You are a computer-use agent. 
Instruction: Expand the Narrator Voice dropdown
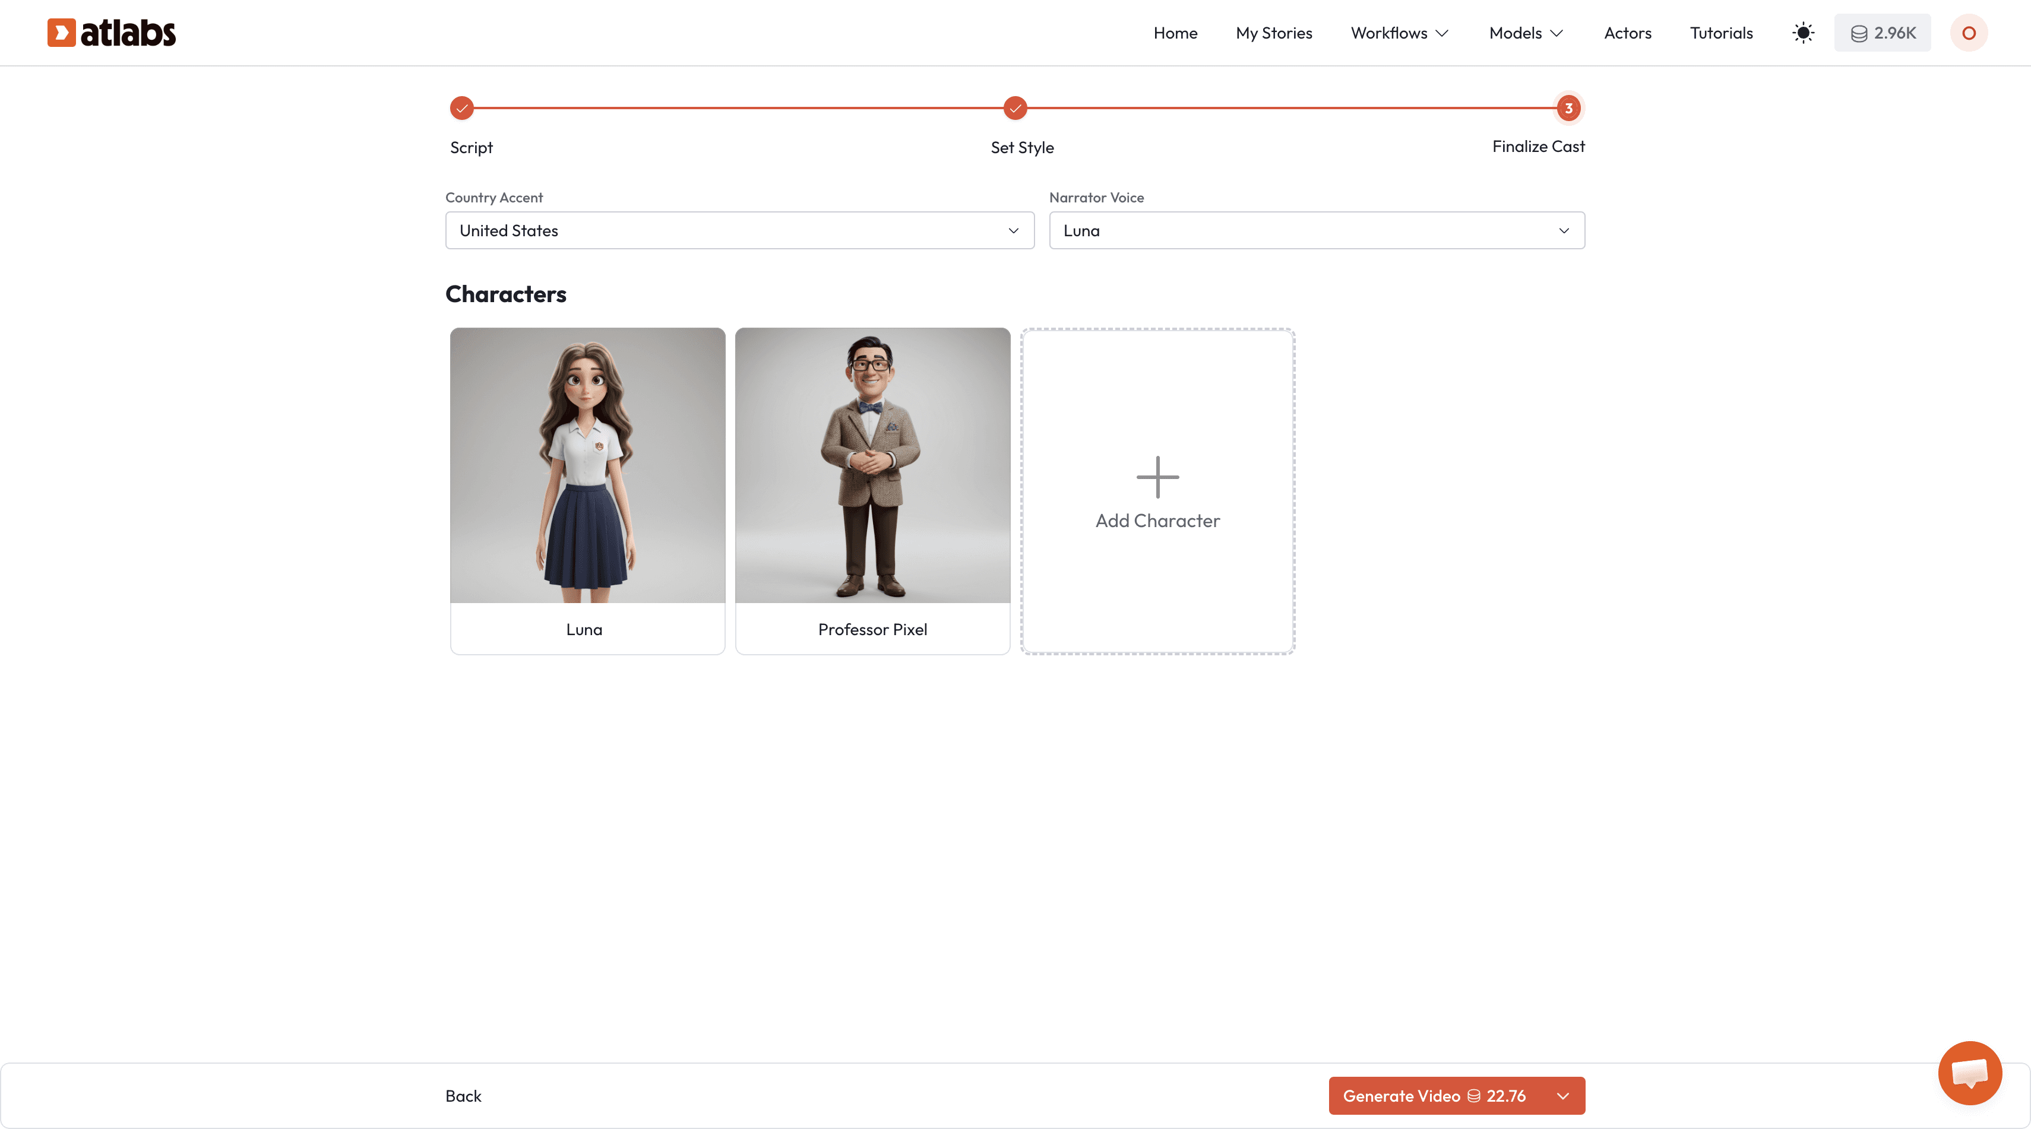1316,231
